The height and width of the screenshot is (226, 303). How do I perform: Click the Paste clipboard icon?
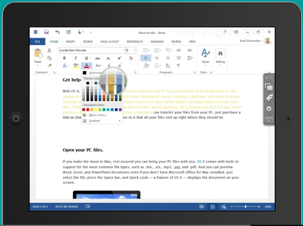[38, 54]
